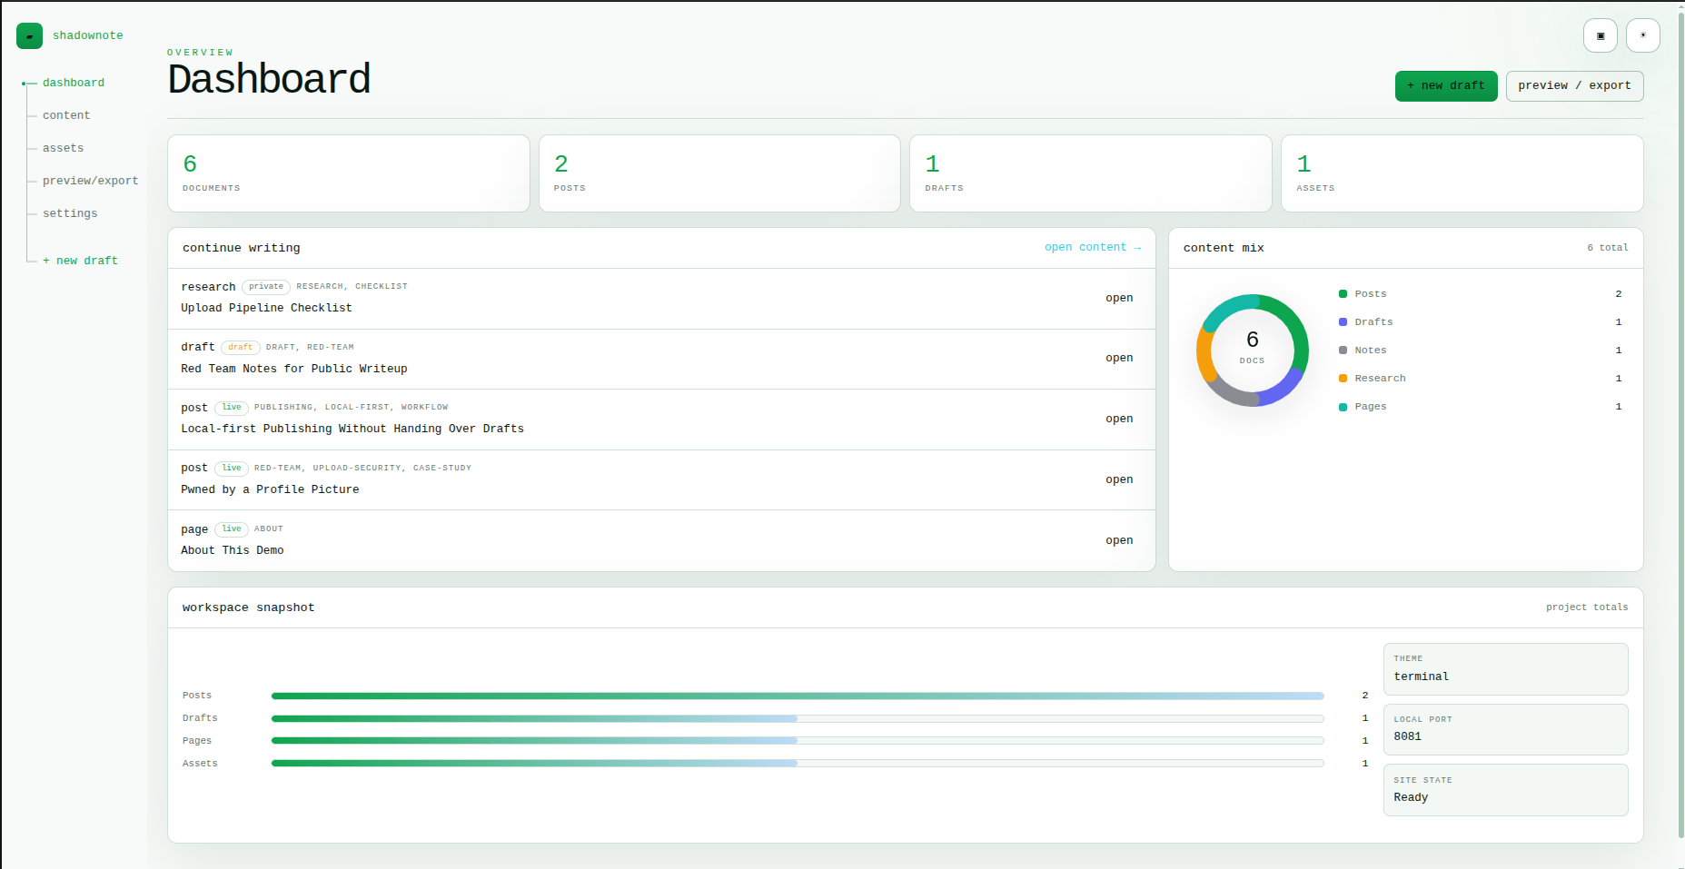Go to content in the sidebar

tap(66, 115)
